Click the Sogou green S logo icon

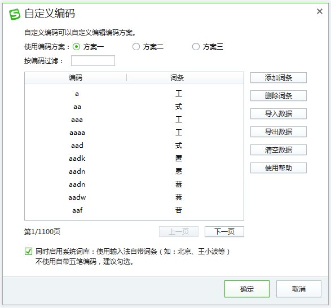(x=15, y=14)
